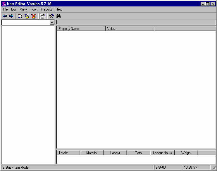Click the binoculars find icon

pyautogui.click(x=58, y=16)
